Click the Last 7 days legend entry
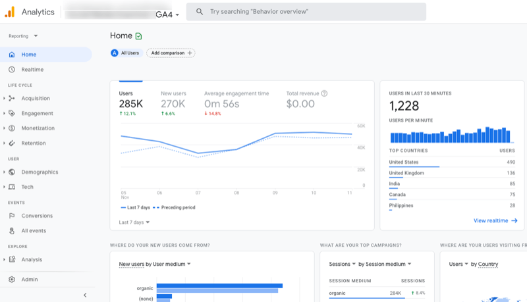The image size is (527, 302). tap(136, 208)
